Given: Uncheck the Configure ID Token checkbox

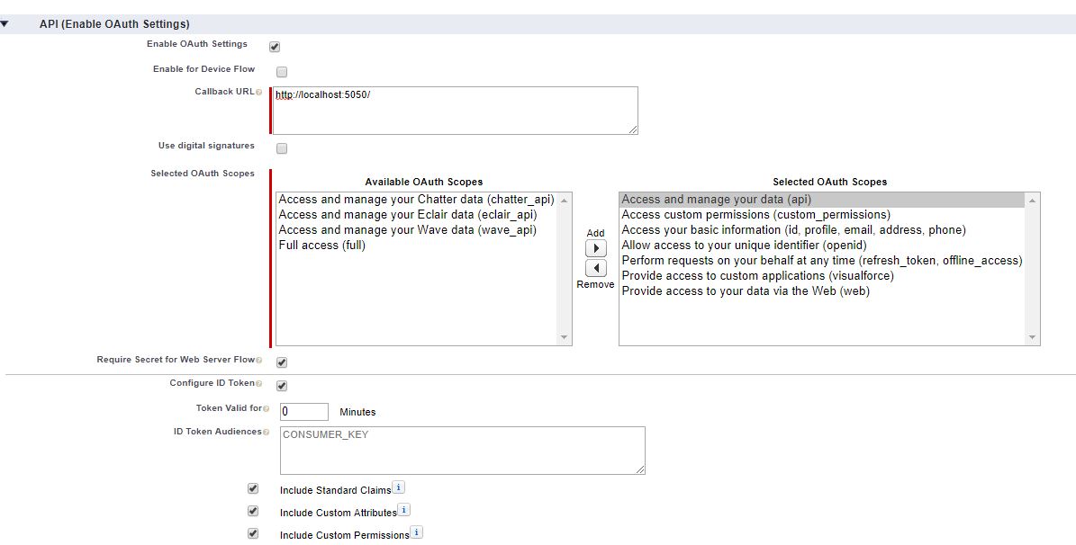Looking at the screenshot, I should click(282, 386).
